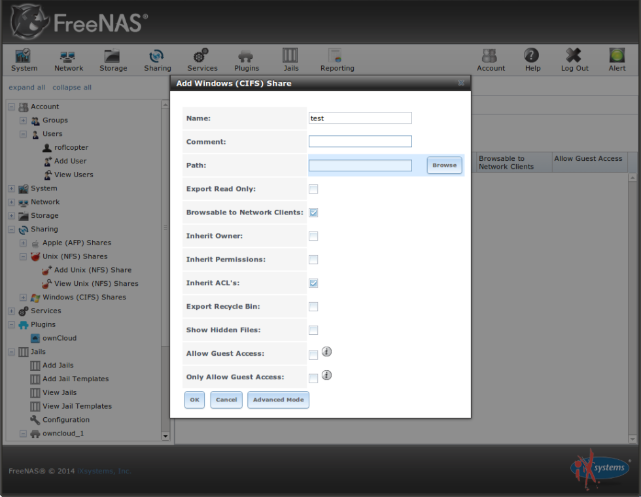Select the Storage toolbar icon
641x497 pixels.
[113, 59]
